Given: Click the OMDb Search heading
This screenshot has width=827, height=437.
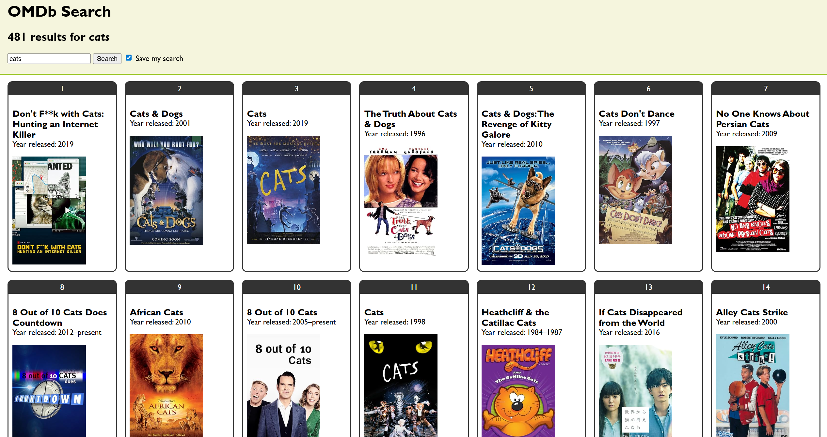Looking at the screenshot, I should pyautogui.click(x=59, y=12).
